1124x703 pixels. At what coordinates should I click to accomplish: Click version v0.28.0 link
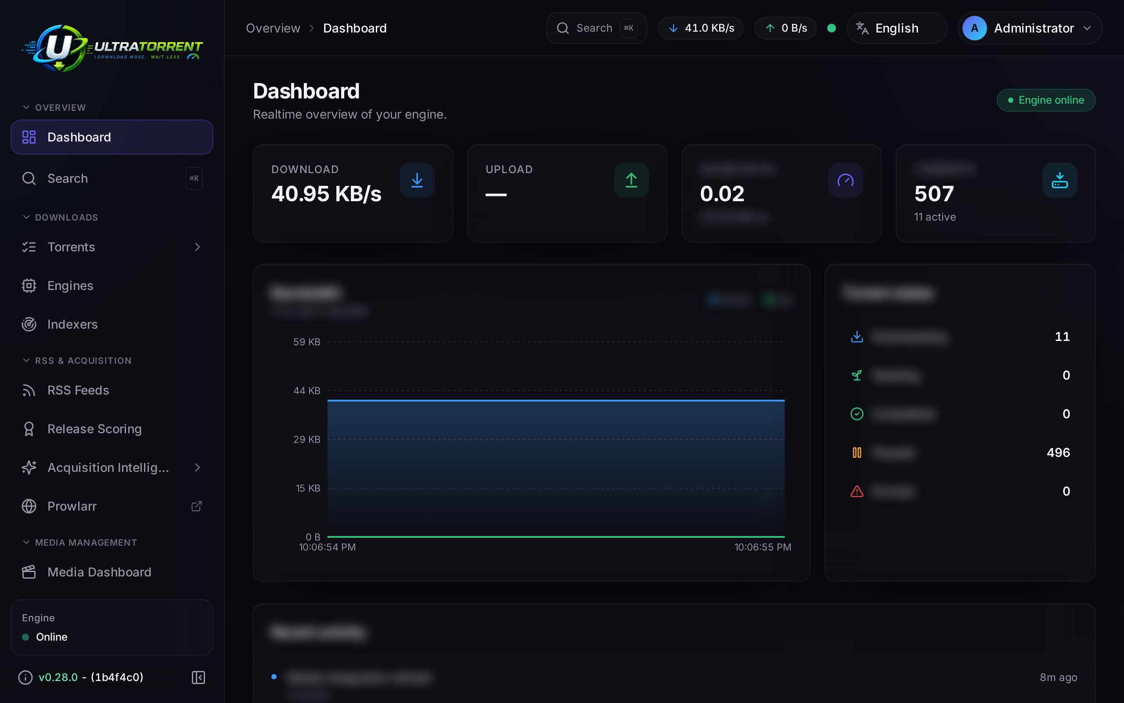point(58,678)
